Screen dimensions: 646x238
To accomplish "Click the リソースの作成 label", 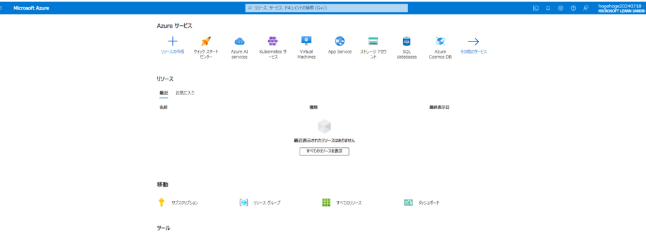I will point(173,52).
